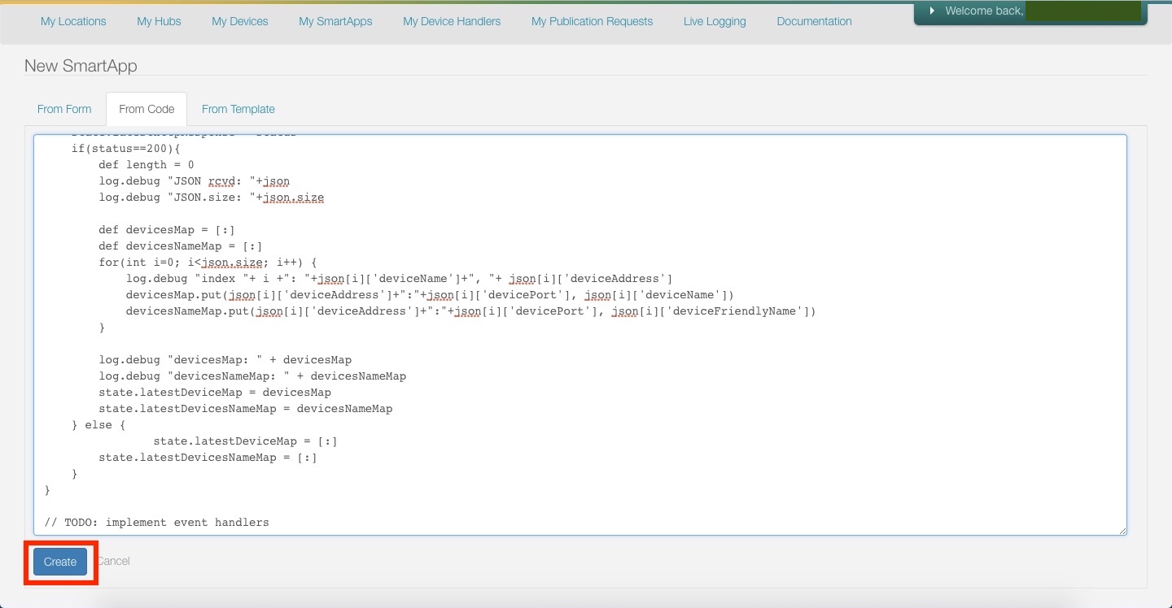1172x608 pixels.
Task: Click the 'log.debug "JSON.size' line
Action: 212,198
